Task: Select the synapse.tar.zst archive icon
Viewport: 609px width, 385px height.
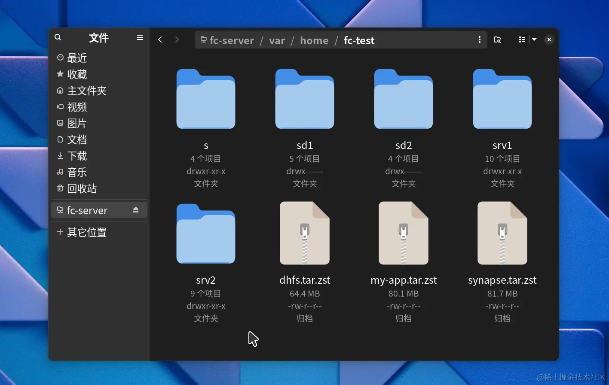Action: point(502,233)
